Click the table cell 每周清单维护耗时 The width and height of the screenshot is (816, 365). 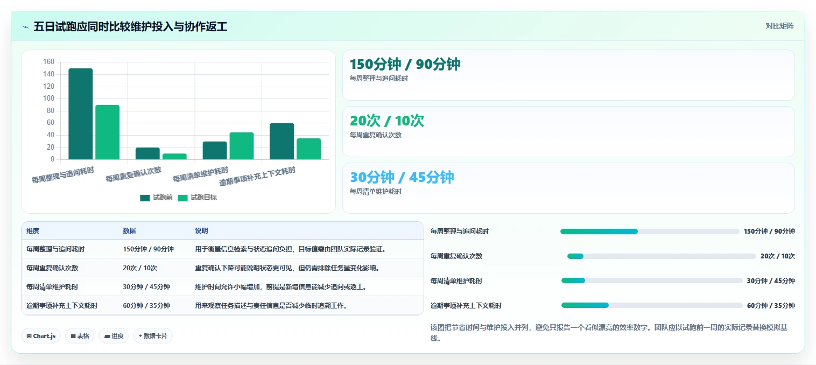52,287
